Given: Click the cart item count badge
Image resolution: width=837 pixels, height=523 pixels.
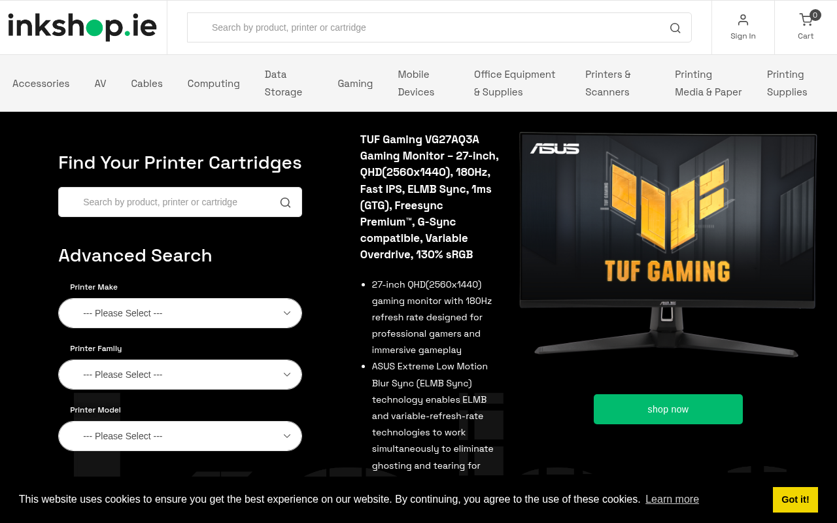Looking at the screenshot, I should pos(815,15).
